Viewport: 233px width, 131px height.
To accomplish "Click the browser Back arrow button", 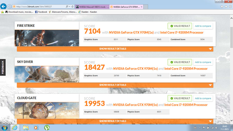I will 3,6.
